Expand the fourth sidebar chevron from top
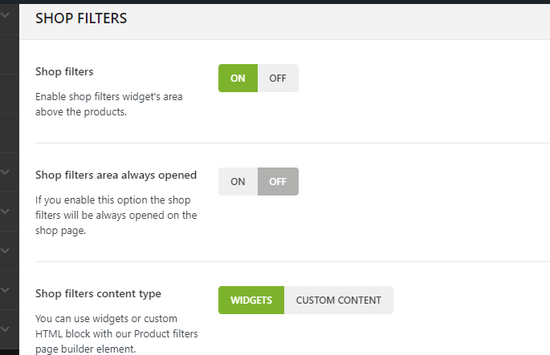 click(6, 251)
